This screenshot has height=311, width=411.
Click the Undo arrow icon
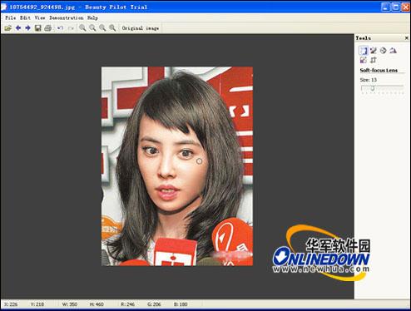(x=60, y=28)
